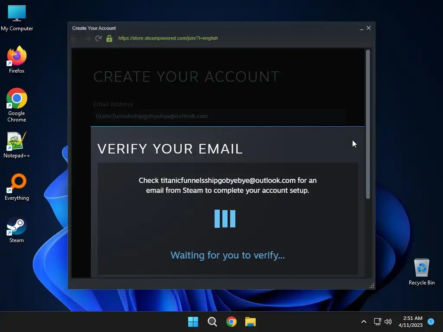Launch the Everything search desktop shortcut
This screenshot has height=332, width=443.
click(17, 187)
